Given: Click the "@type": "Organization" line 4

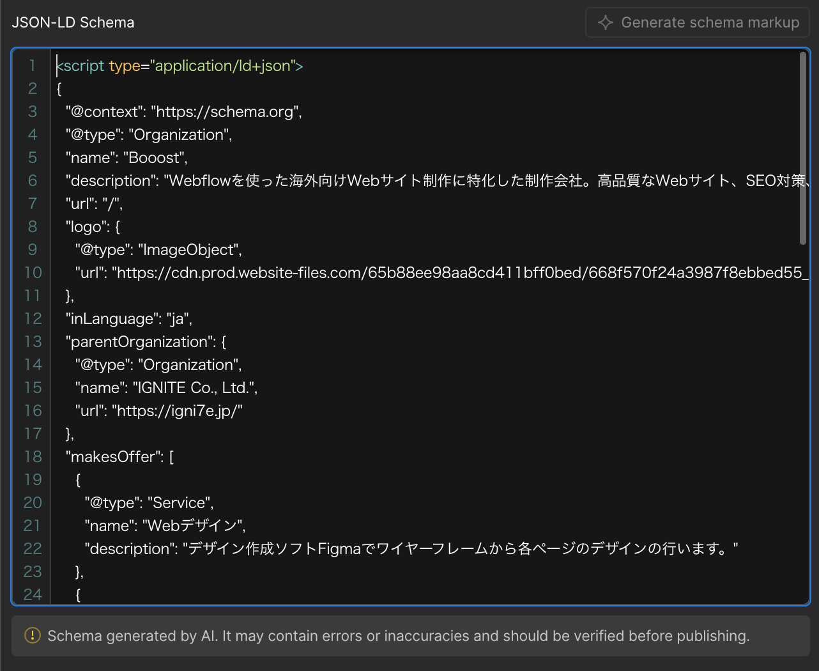Looking at the screenshot, I should pos(149,135).
